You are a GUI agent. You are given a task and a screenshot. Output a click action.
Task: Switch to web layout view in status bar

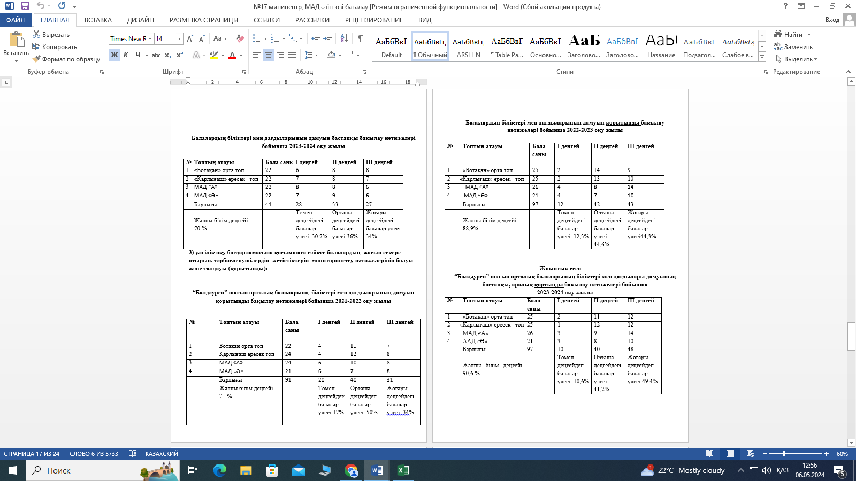click(x=751, y=454)
